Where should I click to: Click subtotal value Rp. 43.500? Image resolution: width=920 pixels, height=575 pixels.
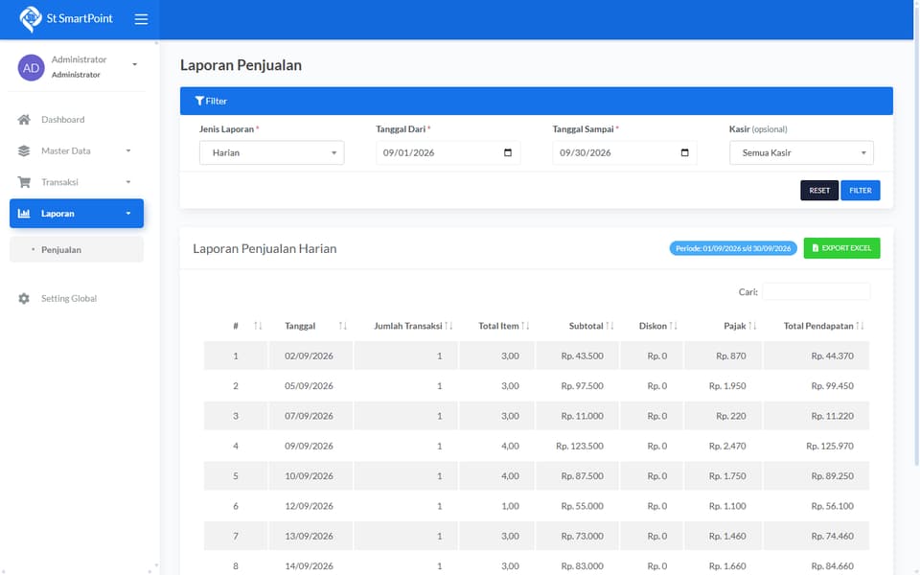(582, 356)
